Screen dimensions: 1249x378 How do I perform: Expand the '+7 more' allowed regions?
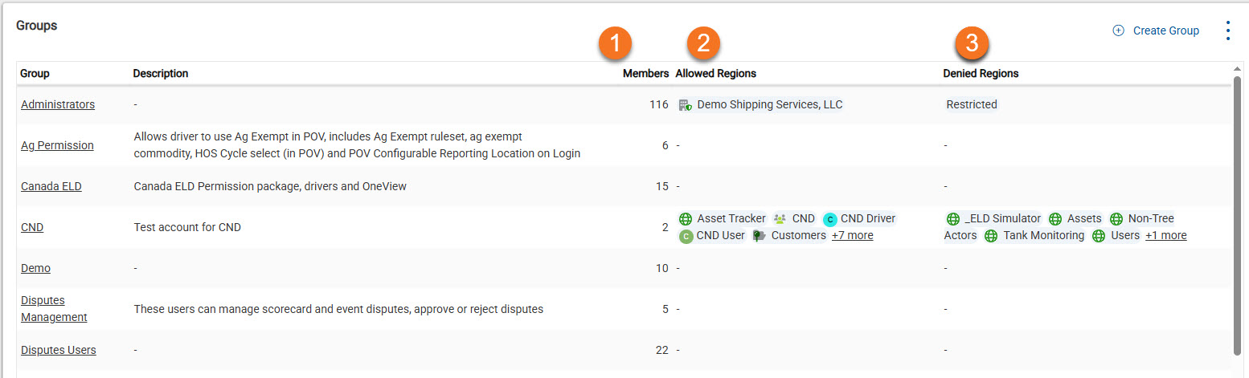pyautogui.click(x=852, y=235)
